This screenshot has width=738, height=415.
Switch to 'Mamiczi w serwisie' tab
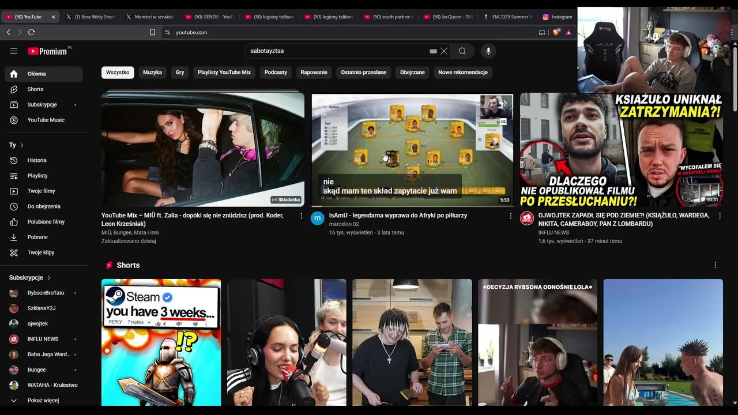[x=150, y=17]
